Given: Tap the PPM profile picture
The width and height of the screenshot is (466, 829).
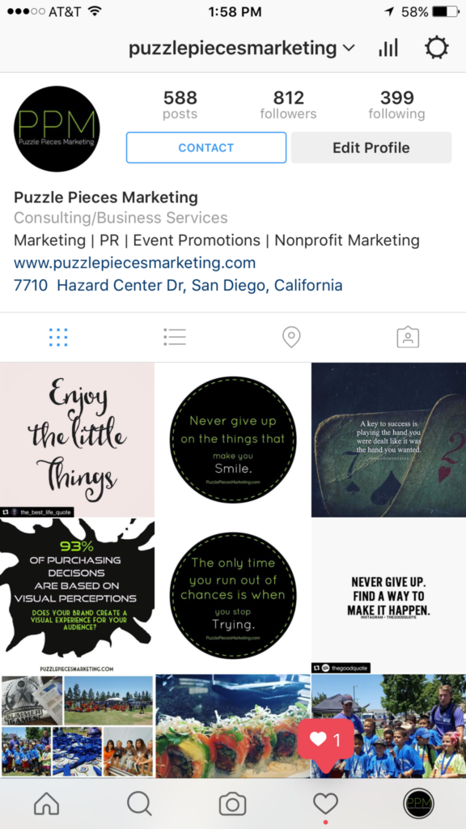Looking at the screenshot, I should click(57, 129).
